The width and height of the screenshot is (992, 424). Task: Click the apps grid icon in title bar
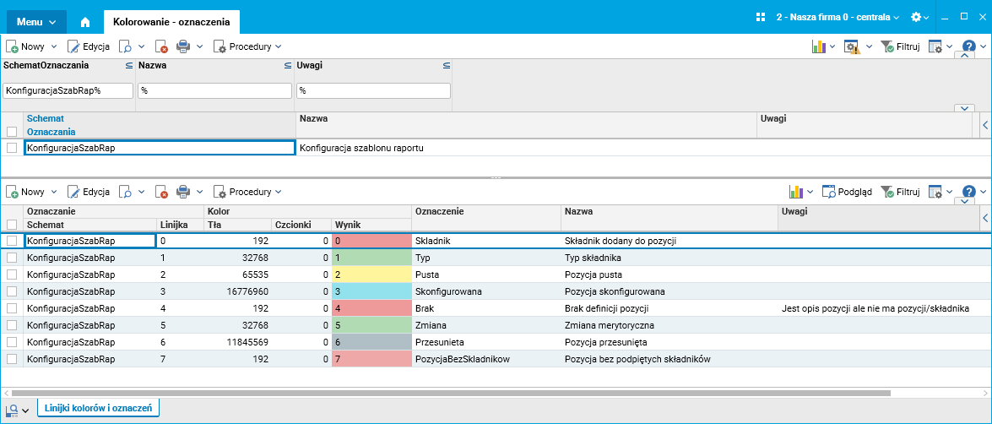point(761,18)
